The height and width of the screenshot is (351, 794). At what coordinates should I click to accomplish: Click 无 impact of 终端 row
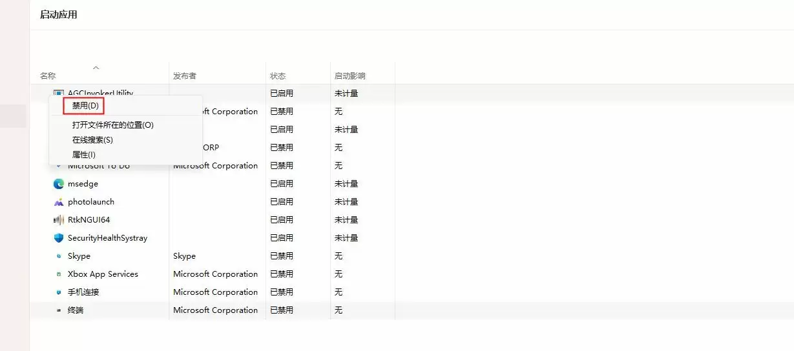pyautogui.click(x=339, y=310)
